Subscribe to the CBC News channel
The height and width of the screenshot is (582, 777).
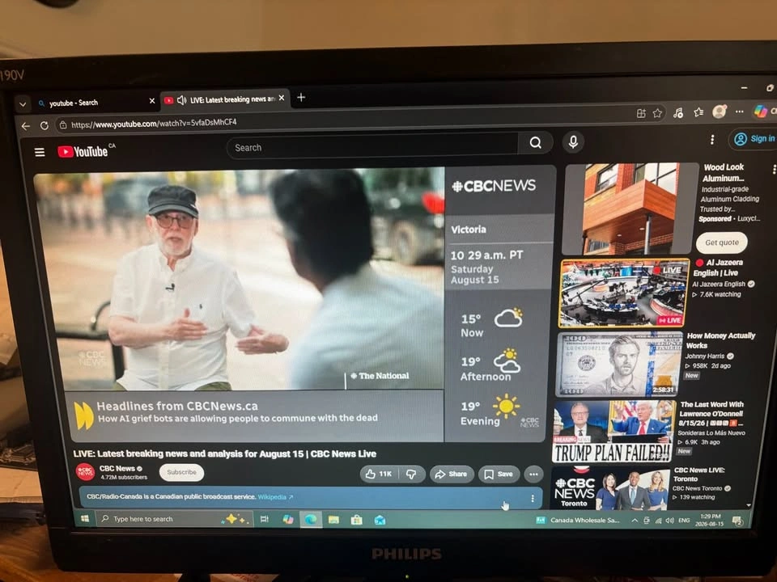tap(181, 472)
